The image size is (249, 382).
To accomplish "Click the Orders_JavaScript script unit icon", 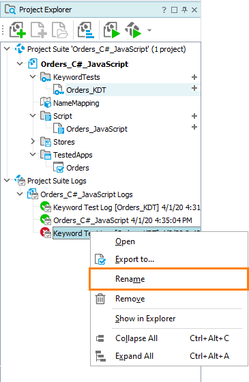I will [59, 128].
